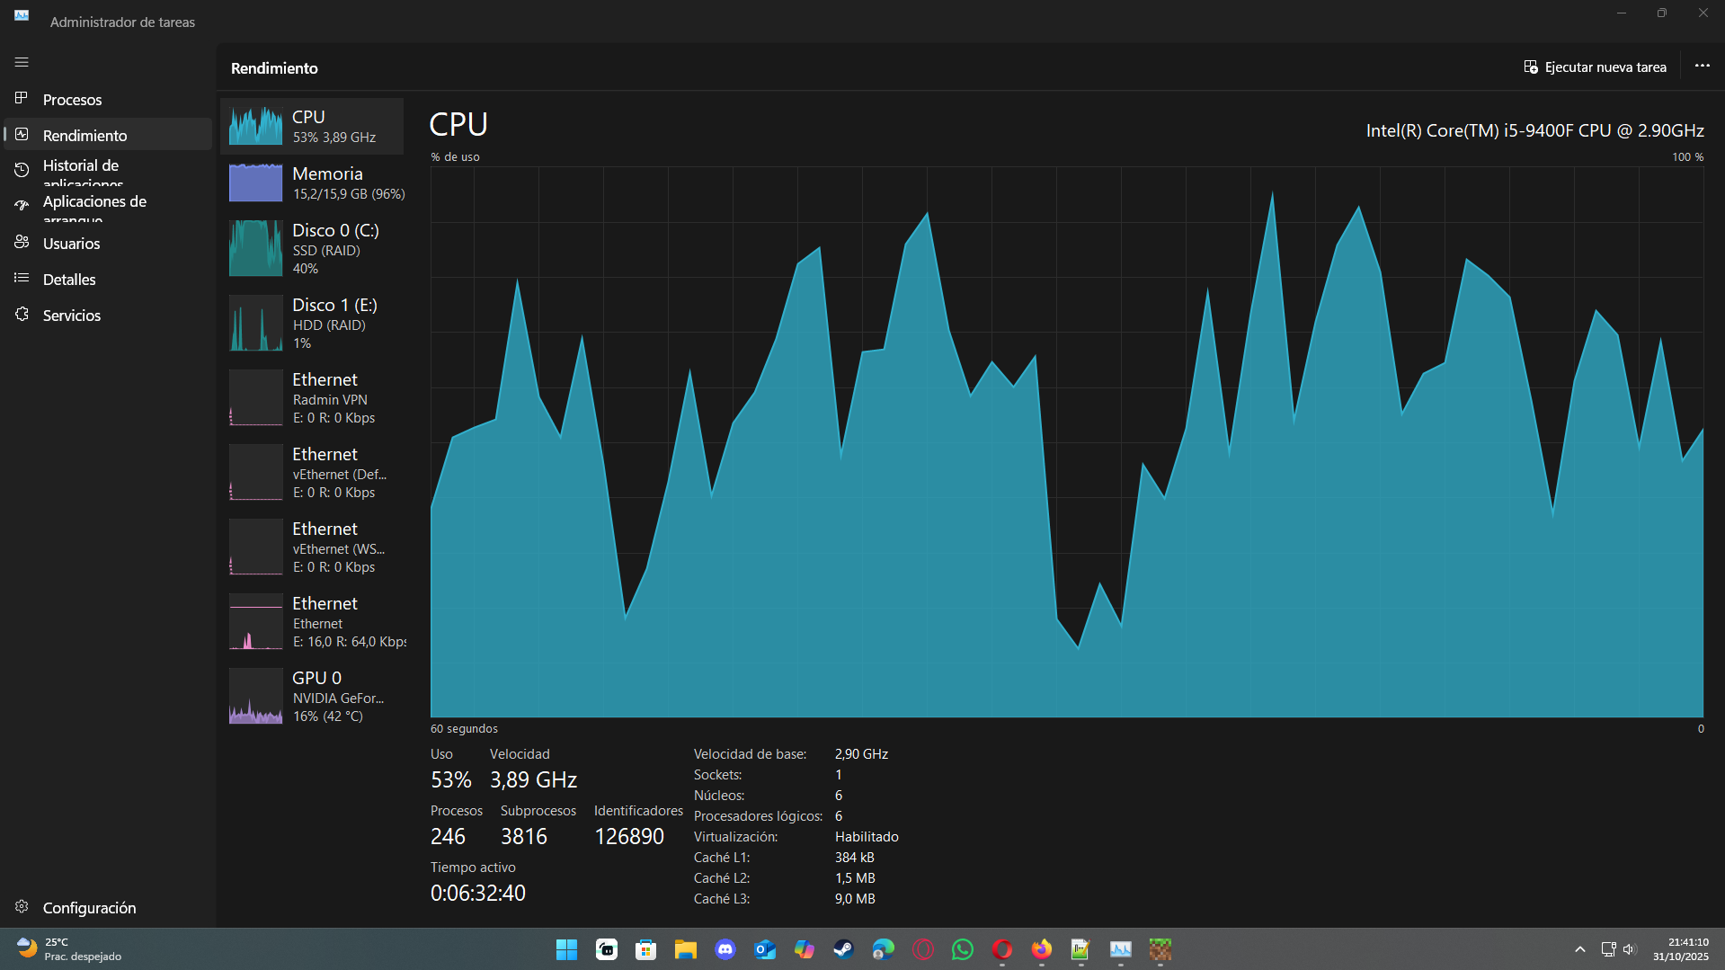Click the Procesos grid icon in sidebar
This screenshot has width=1725, height=970.
[x=22, y=98]
